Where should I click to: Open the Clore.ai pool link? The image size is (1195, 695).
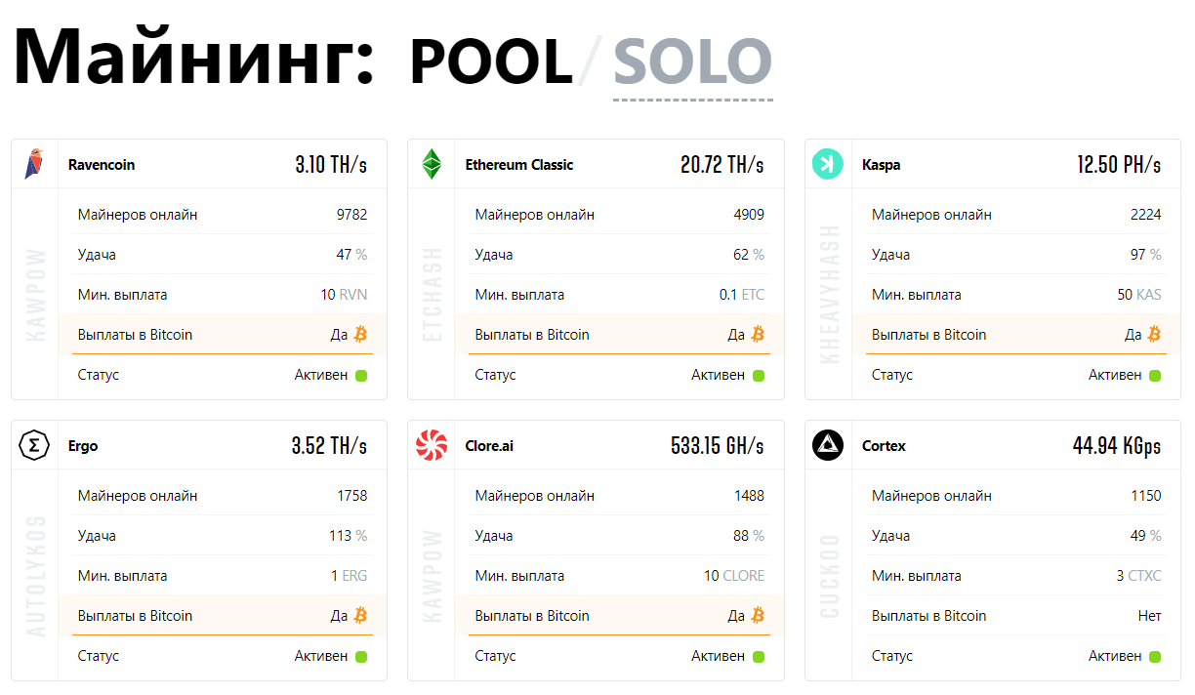point(489,446)
